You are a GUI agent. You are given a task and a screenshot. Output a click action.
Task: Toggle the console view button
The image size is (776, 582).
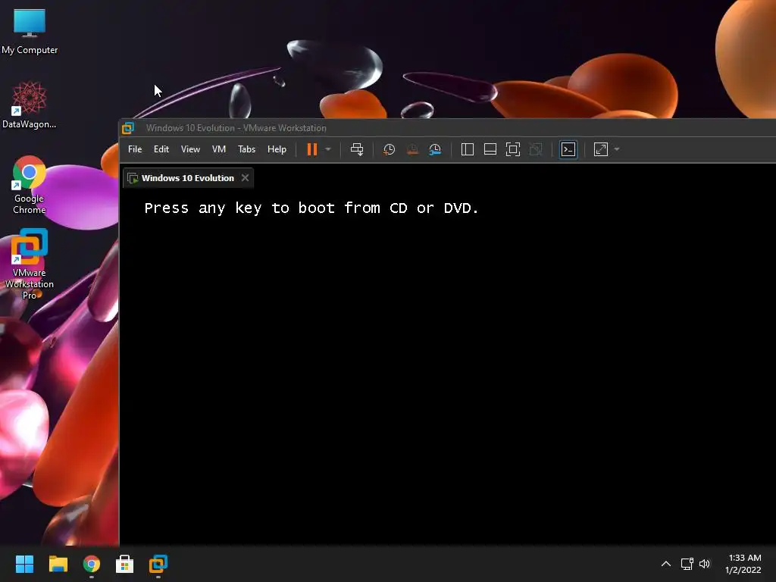tap(568, 149)
